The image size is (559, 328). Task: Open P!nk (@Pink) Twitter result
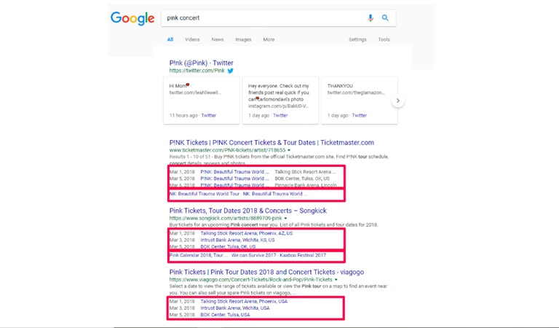point(201,63)
